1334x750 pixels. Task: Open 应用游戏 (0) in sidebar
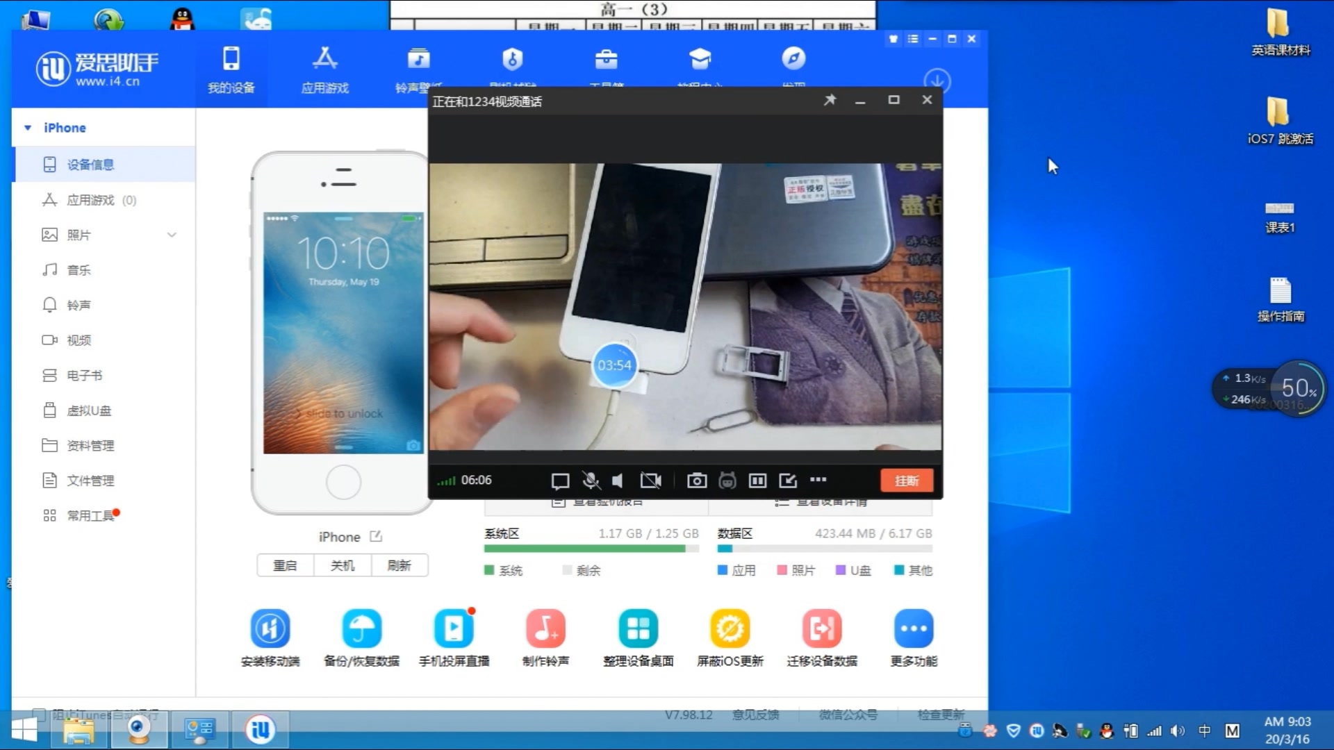(x=104, y=200)
